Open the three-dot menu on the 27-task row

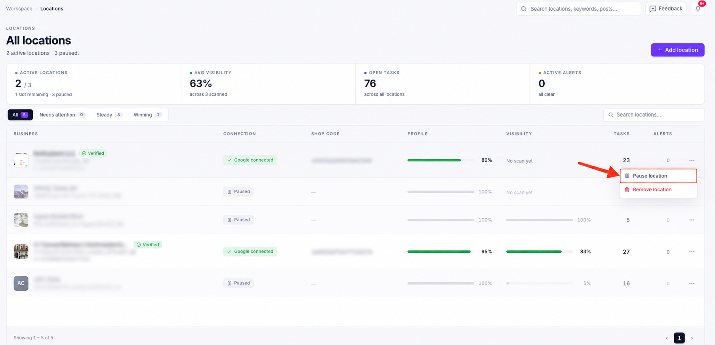coord(692,252)
